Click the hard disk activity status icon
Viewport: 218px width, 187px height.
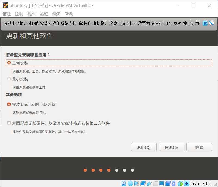click(x=124, y=183)
